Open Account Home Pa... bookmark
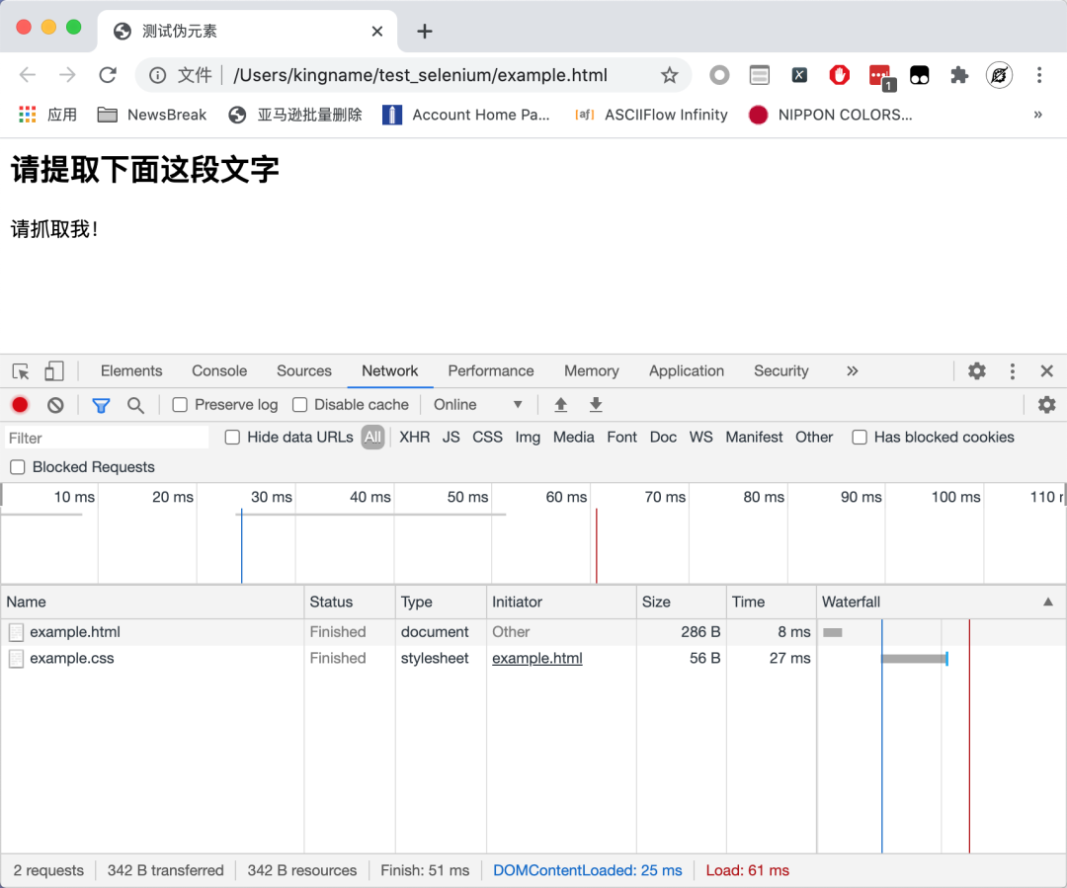The width and height of the screenshot is (1067, 888). coord(466,115)
